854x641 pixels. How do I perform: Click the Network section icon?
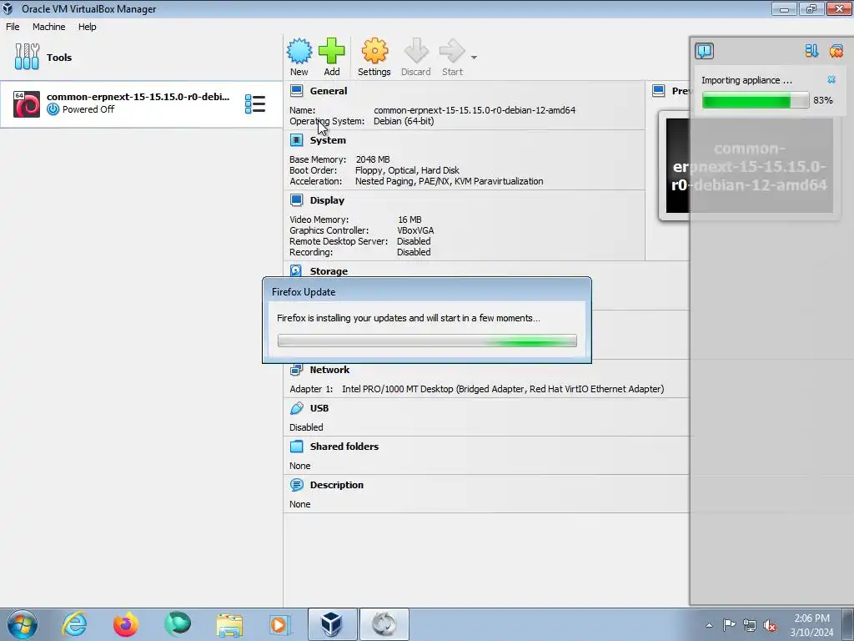[x=296, y=370]
